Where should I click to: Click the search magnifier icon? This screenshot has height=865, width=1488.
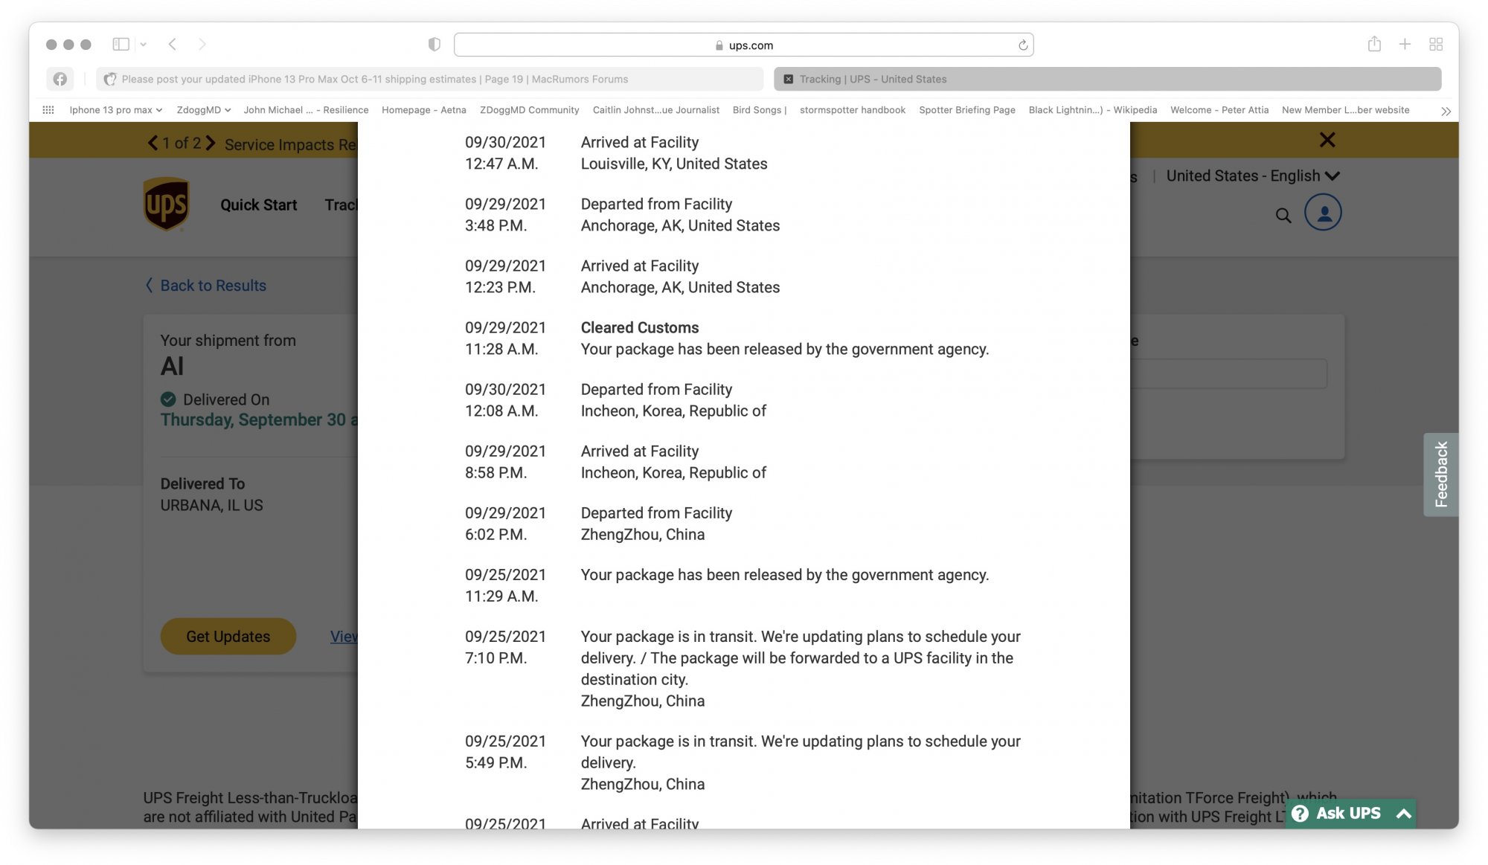(1283, 216)
